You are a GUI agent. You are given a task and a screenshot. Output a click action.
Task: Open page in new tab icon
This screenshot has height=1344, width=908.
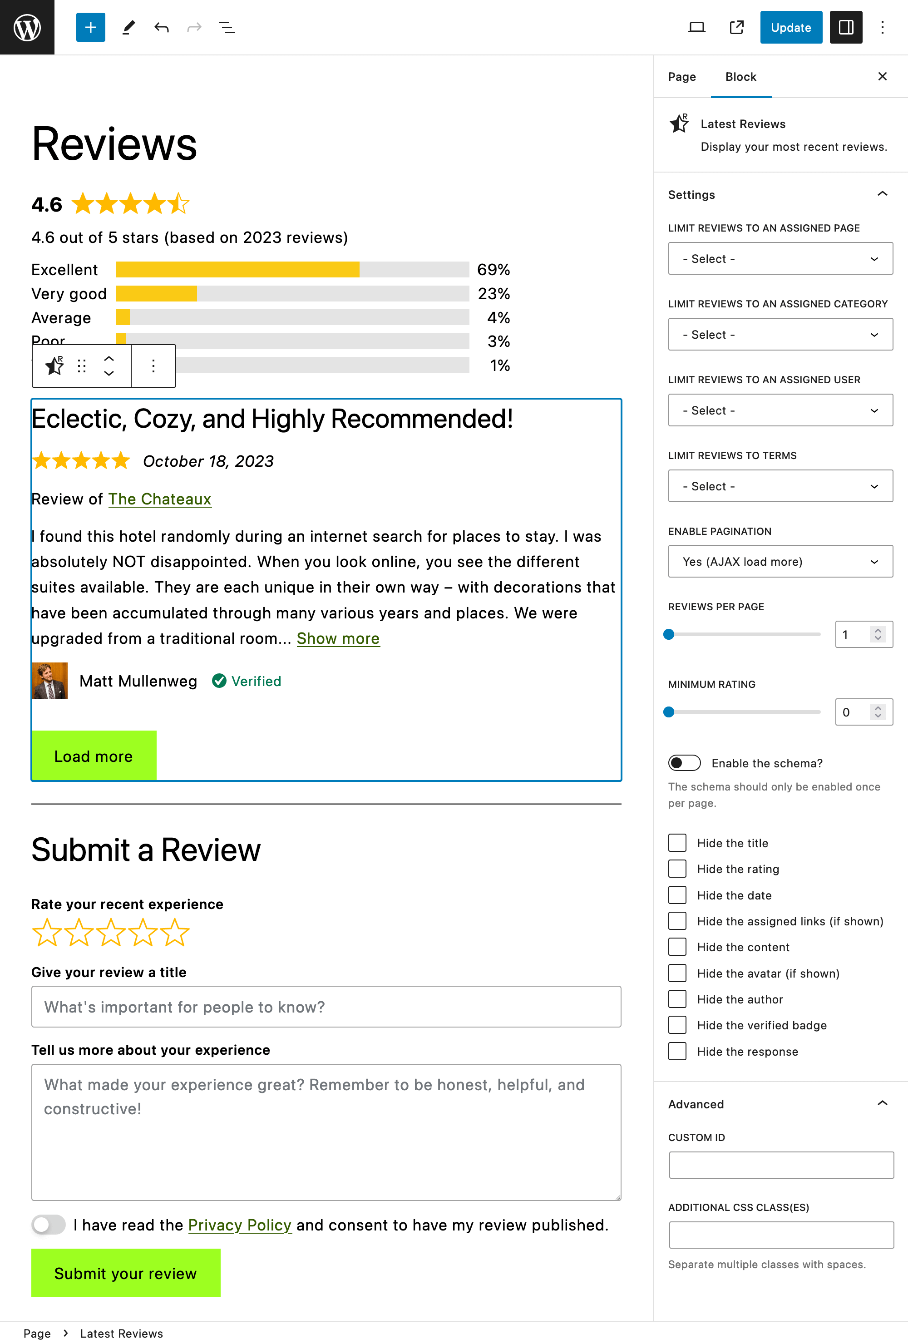(736, 27)
